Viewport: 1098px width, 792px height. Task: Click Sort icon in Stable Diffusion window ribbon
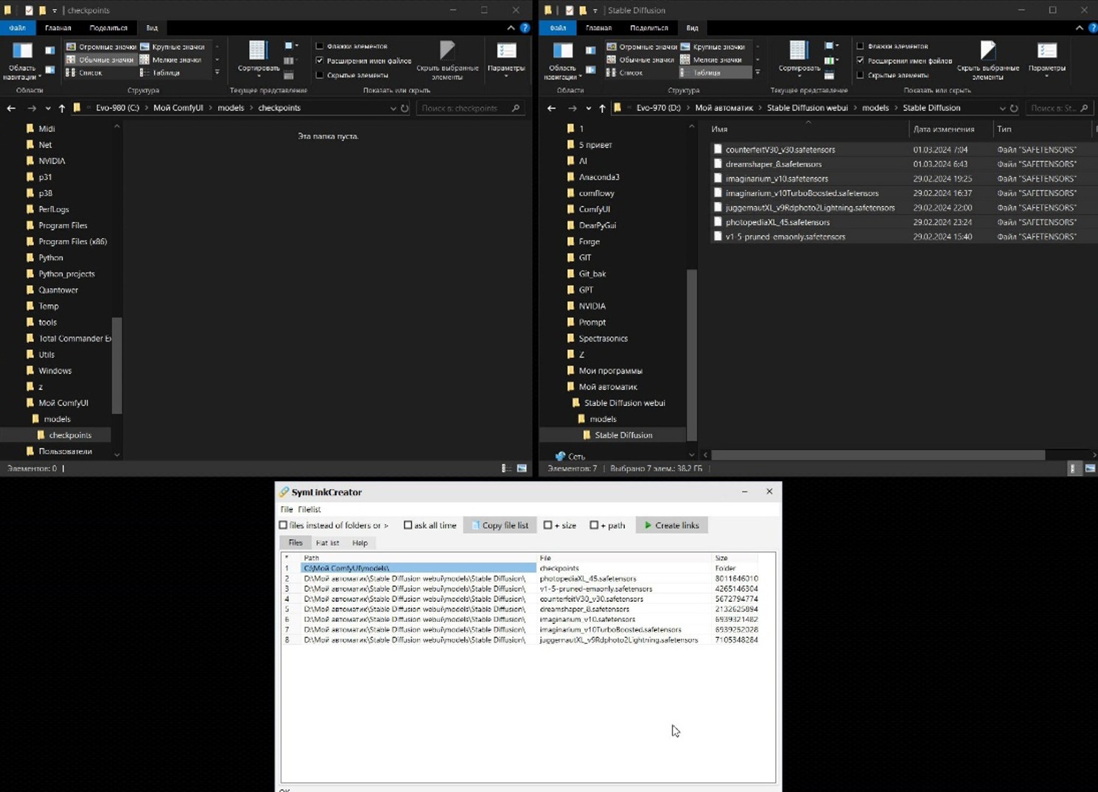click(x=798, y=50)
